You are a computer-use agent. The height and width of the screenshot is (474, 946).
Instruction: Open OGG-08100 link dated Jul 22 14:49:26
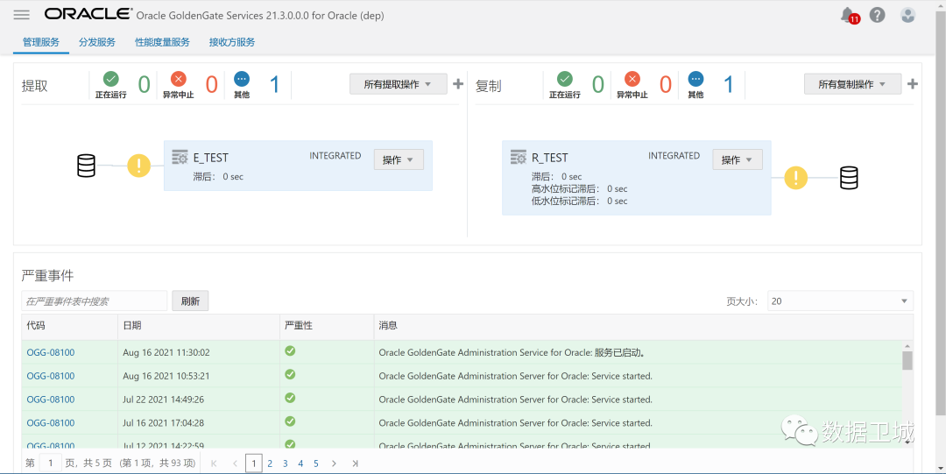(x=51, y=400)
